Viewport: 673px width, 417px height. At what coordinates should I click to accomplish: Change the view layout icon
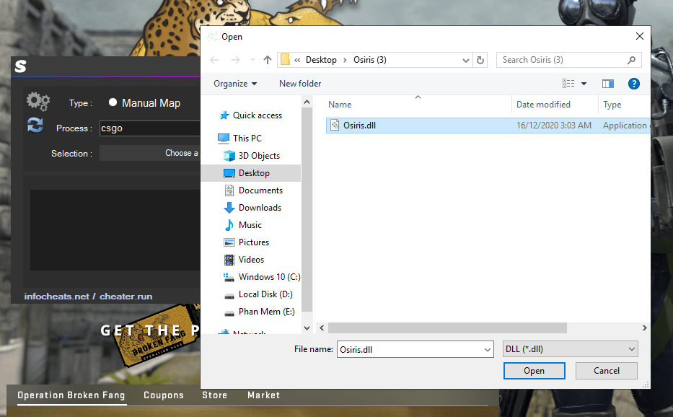(x=568, y=83)
